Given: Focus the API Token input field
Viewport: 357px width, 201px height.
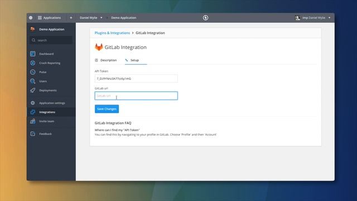Looking at the screenshot, I should (136, 79).
